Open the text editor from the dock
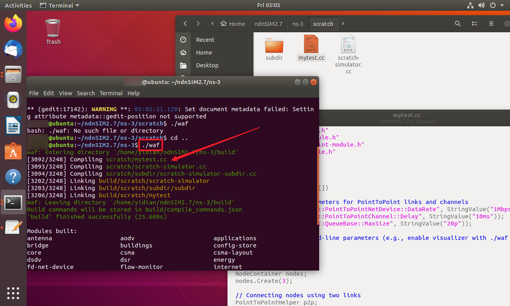Screen dimensions: 510x306 pyautogui.click(x=13, y=228)
